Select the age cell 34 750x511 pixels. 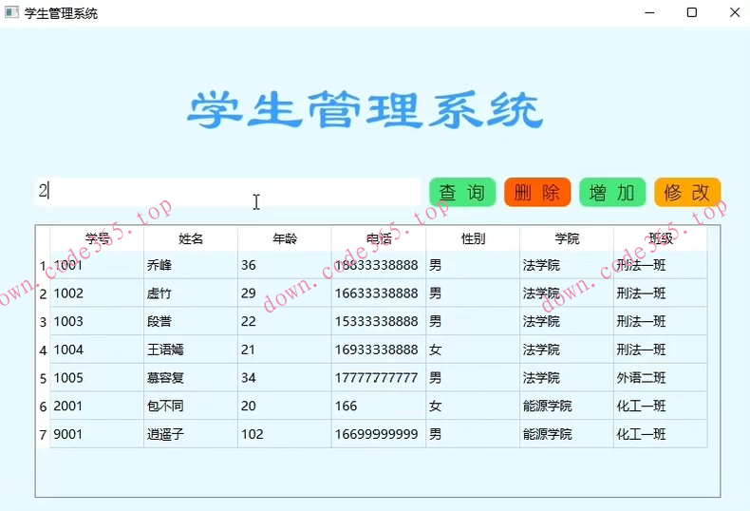tap(285, 378)
